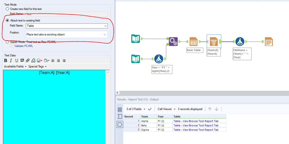The image size is (289, 144).
Task: Expand the Available Fields menu
Action: (x=15, y=66)
